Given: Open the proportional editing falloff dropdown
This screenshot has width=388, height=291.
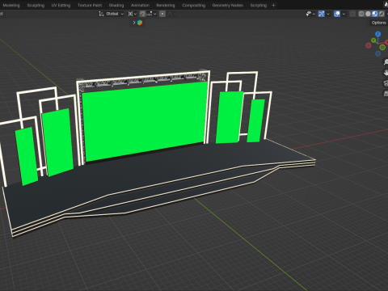Looking at the screenshot, I should click(x=171, y=14).
